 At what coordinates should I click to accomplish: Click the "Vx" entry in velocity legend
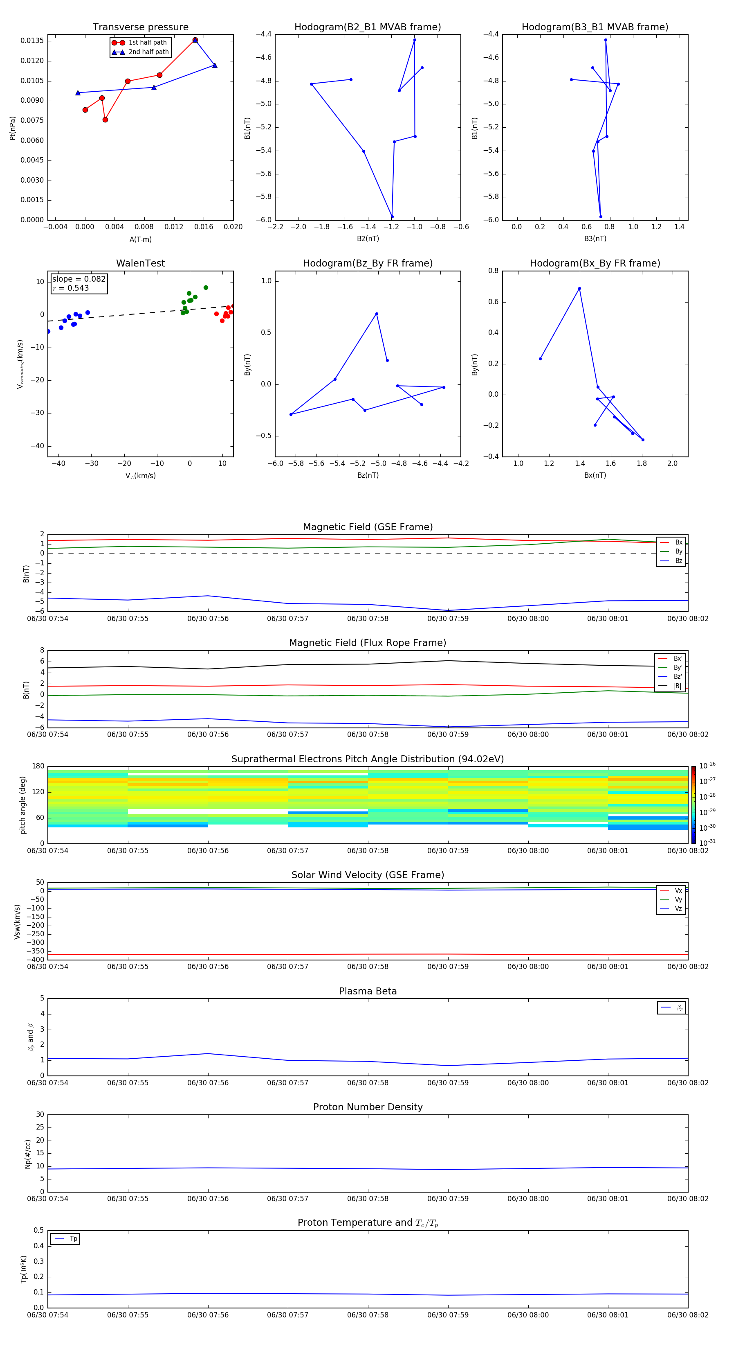(x=671, y=890)
